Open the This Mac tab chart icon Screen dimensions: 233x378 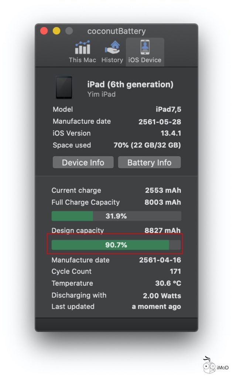pos(82,48)
